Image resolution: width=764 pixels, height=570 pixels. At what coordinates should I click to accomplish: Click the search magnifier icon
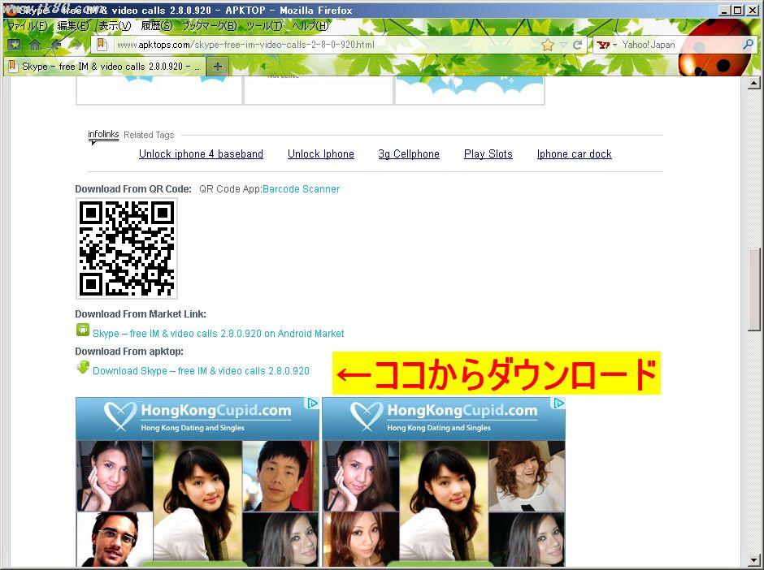(x=748, y=45)
